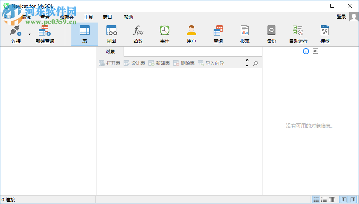The height and width of the screenshot is (204, 359).
Task: Select the Model (模型) toolbar icon
Action: [325, 30]
